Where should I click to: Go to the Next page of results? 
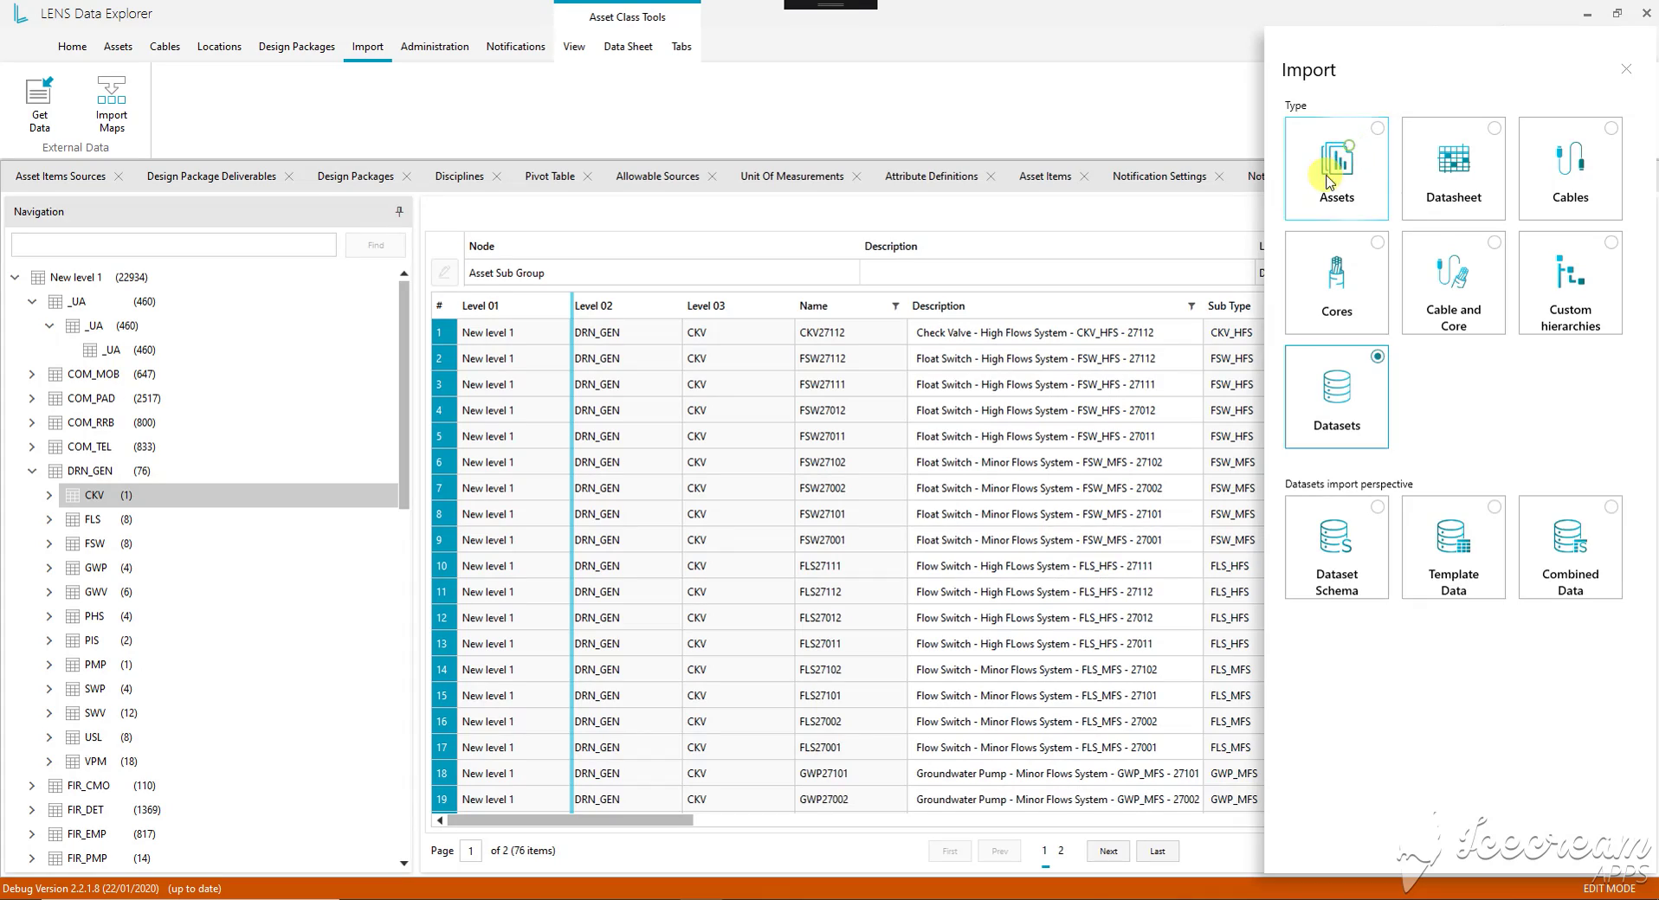point(1108,852)
